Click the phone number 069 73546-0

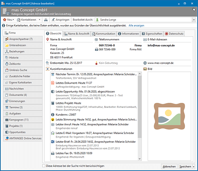pos(107,45)
